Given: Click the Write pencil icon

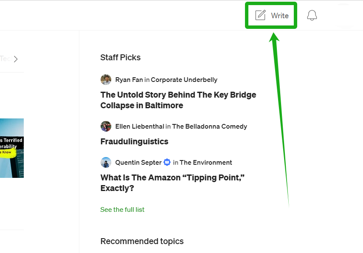Looking at the screenshot, I should (x=260, y=15).
